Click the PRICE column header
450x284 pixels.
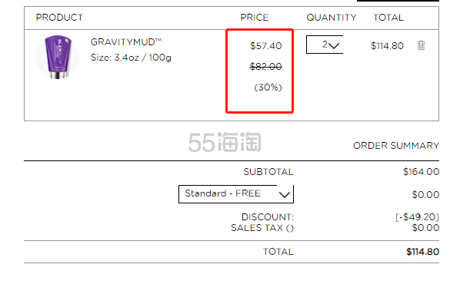255,18
